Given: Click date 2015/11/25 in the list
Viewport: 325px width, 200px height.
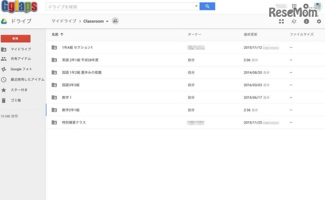Looking at the screenshot, I should pos(253,122).
